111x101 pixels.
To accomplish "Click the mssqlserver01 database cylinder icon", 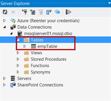I will pyautogui.click(x=20, y=33).
